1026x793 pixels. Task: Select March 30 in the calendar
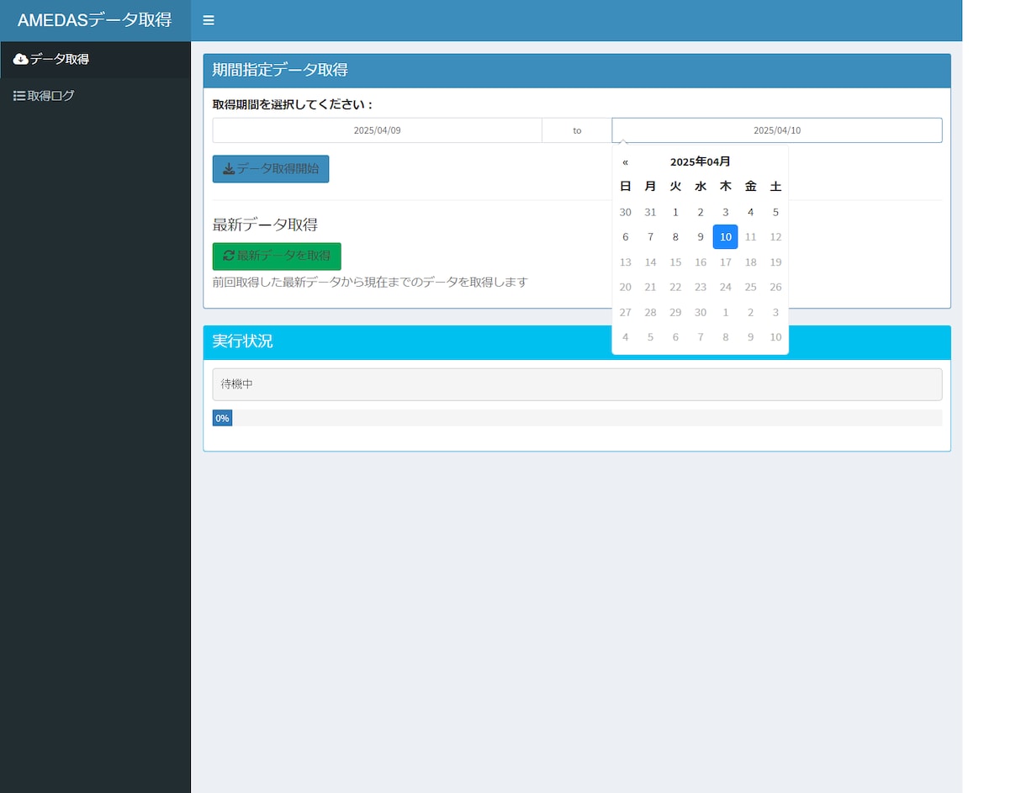625,212
